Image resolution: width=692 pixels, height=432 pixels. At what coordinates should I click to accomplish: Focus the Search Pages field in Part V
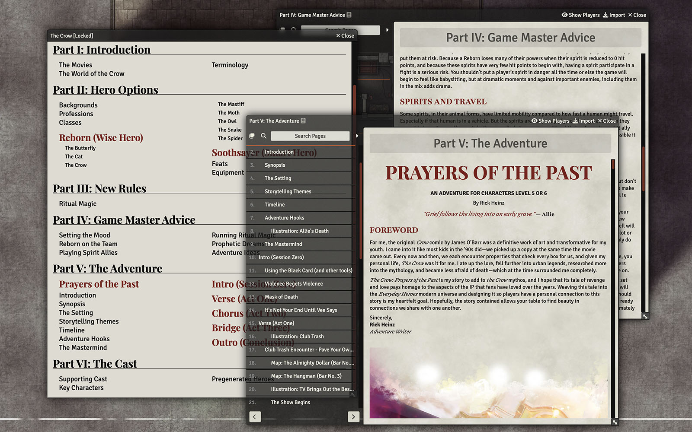click(x=310, y=136)
